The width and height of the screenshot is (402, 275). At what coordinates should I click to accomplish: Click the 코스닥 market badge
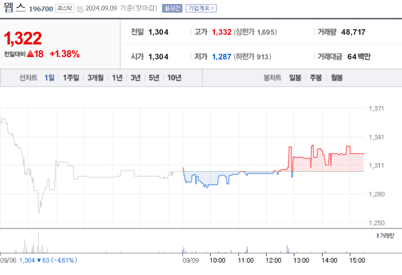tap(64, 8)
